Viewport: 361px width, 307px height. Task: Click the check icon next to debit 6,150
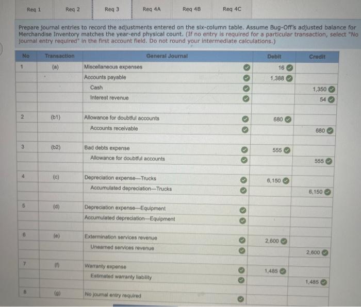(x=286, y=181)
